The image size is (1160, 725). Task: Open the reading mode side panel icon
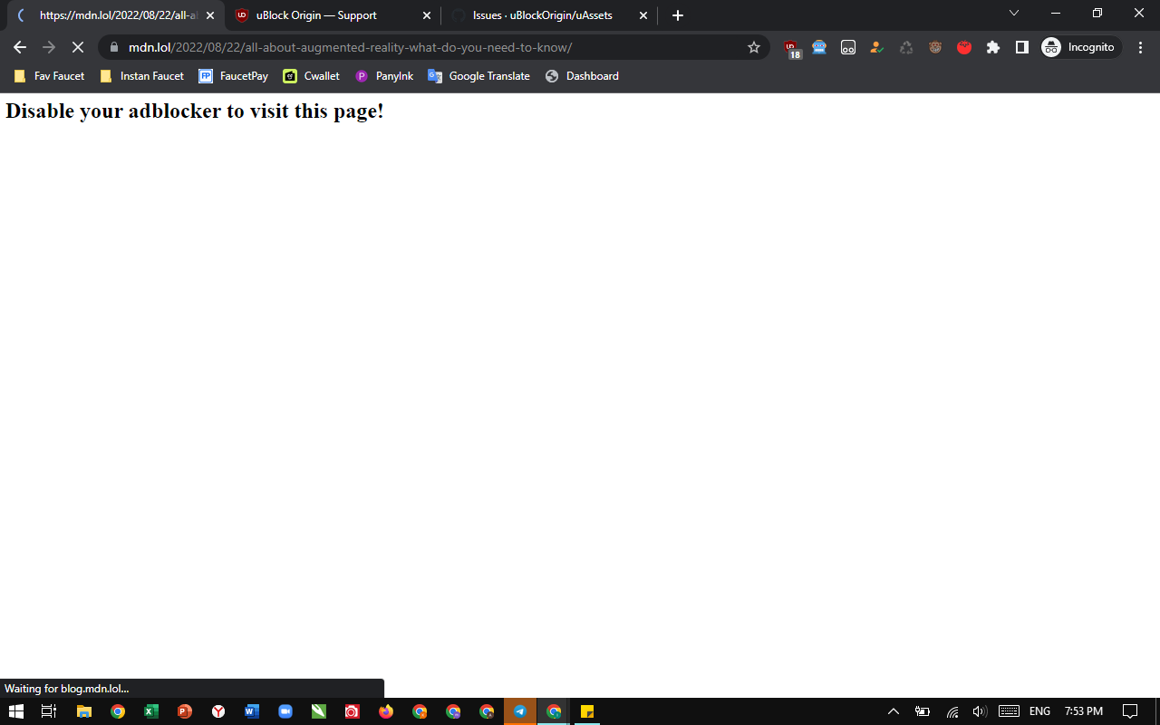1021,47
